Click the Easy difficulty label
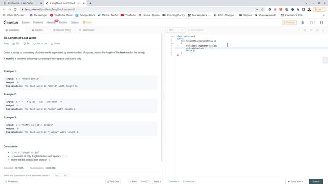 click(6, 44)
